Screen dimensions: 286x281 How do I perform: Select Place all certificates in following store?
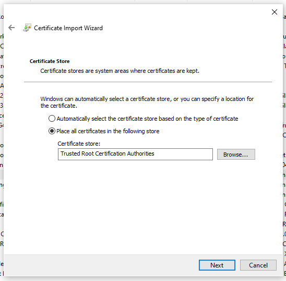tap(104, 131)
